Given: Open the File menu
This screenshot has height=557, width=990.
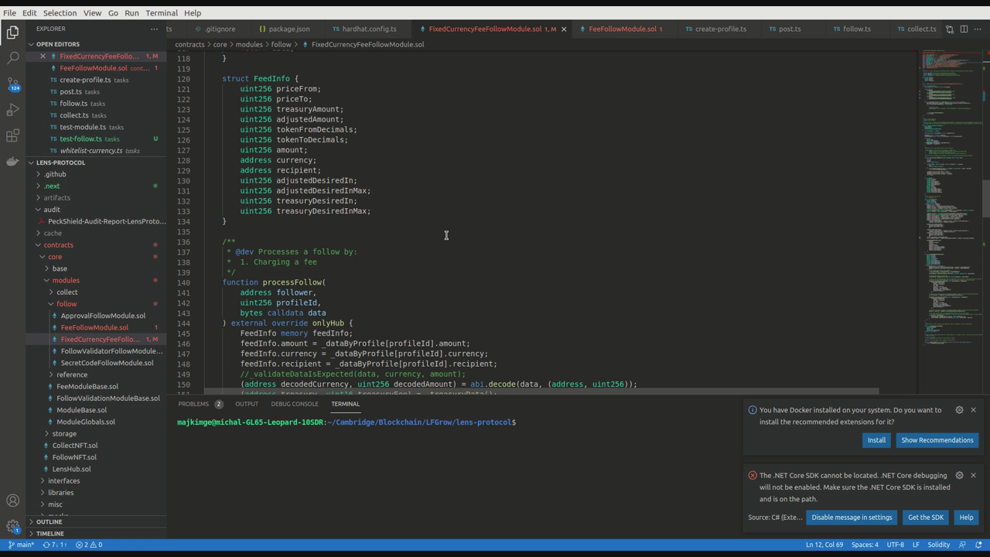Looking at the screenshot, I should 9,12.
